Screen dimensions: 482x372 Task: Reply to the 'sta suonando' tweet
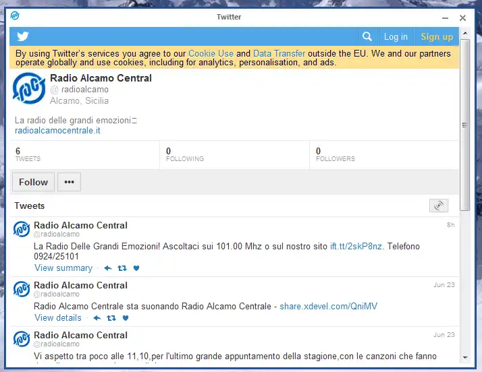coord(97,318)
